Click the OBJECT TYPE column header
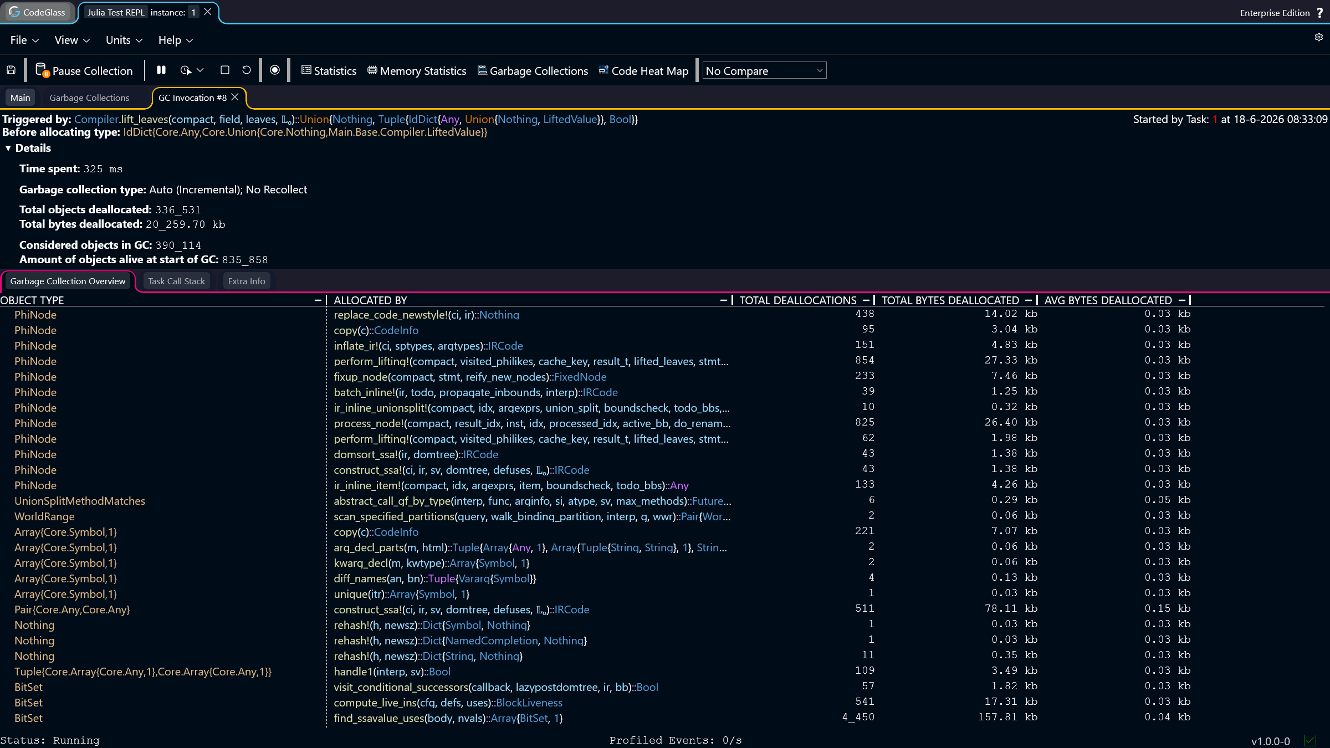The height and width of the screenshot is (748, 1330). point(32,300)
